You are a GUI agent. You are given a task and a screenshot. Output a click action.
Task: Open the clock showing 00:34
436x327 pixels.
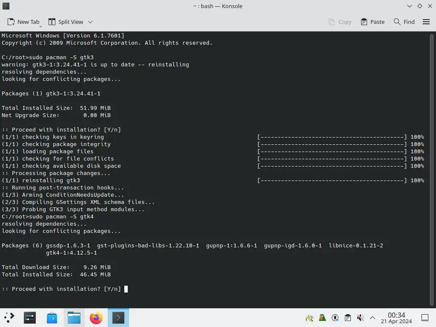click(x=396, y=318)
